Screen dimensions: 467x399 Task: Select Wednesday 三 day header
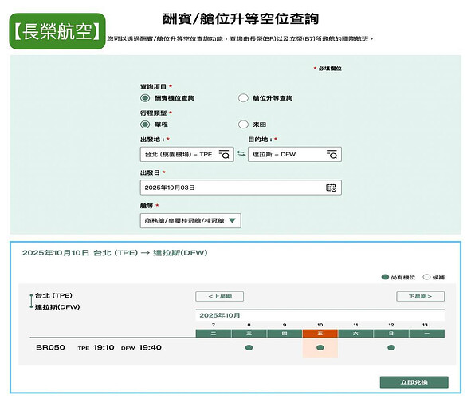[x=249, y=334]
